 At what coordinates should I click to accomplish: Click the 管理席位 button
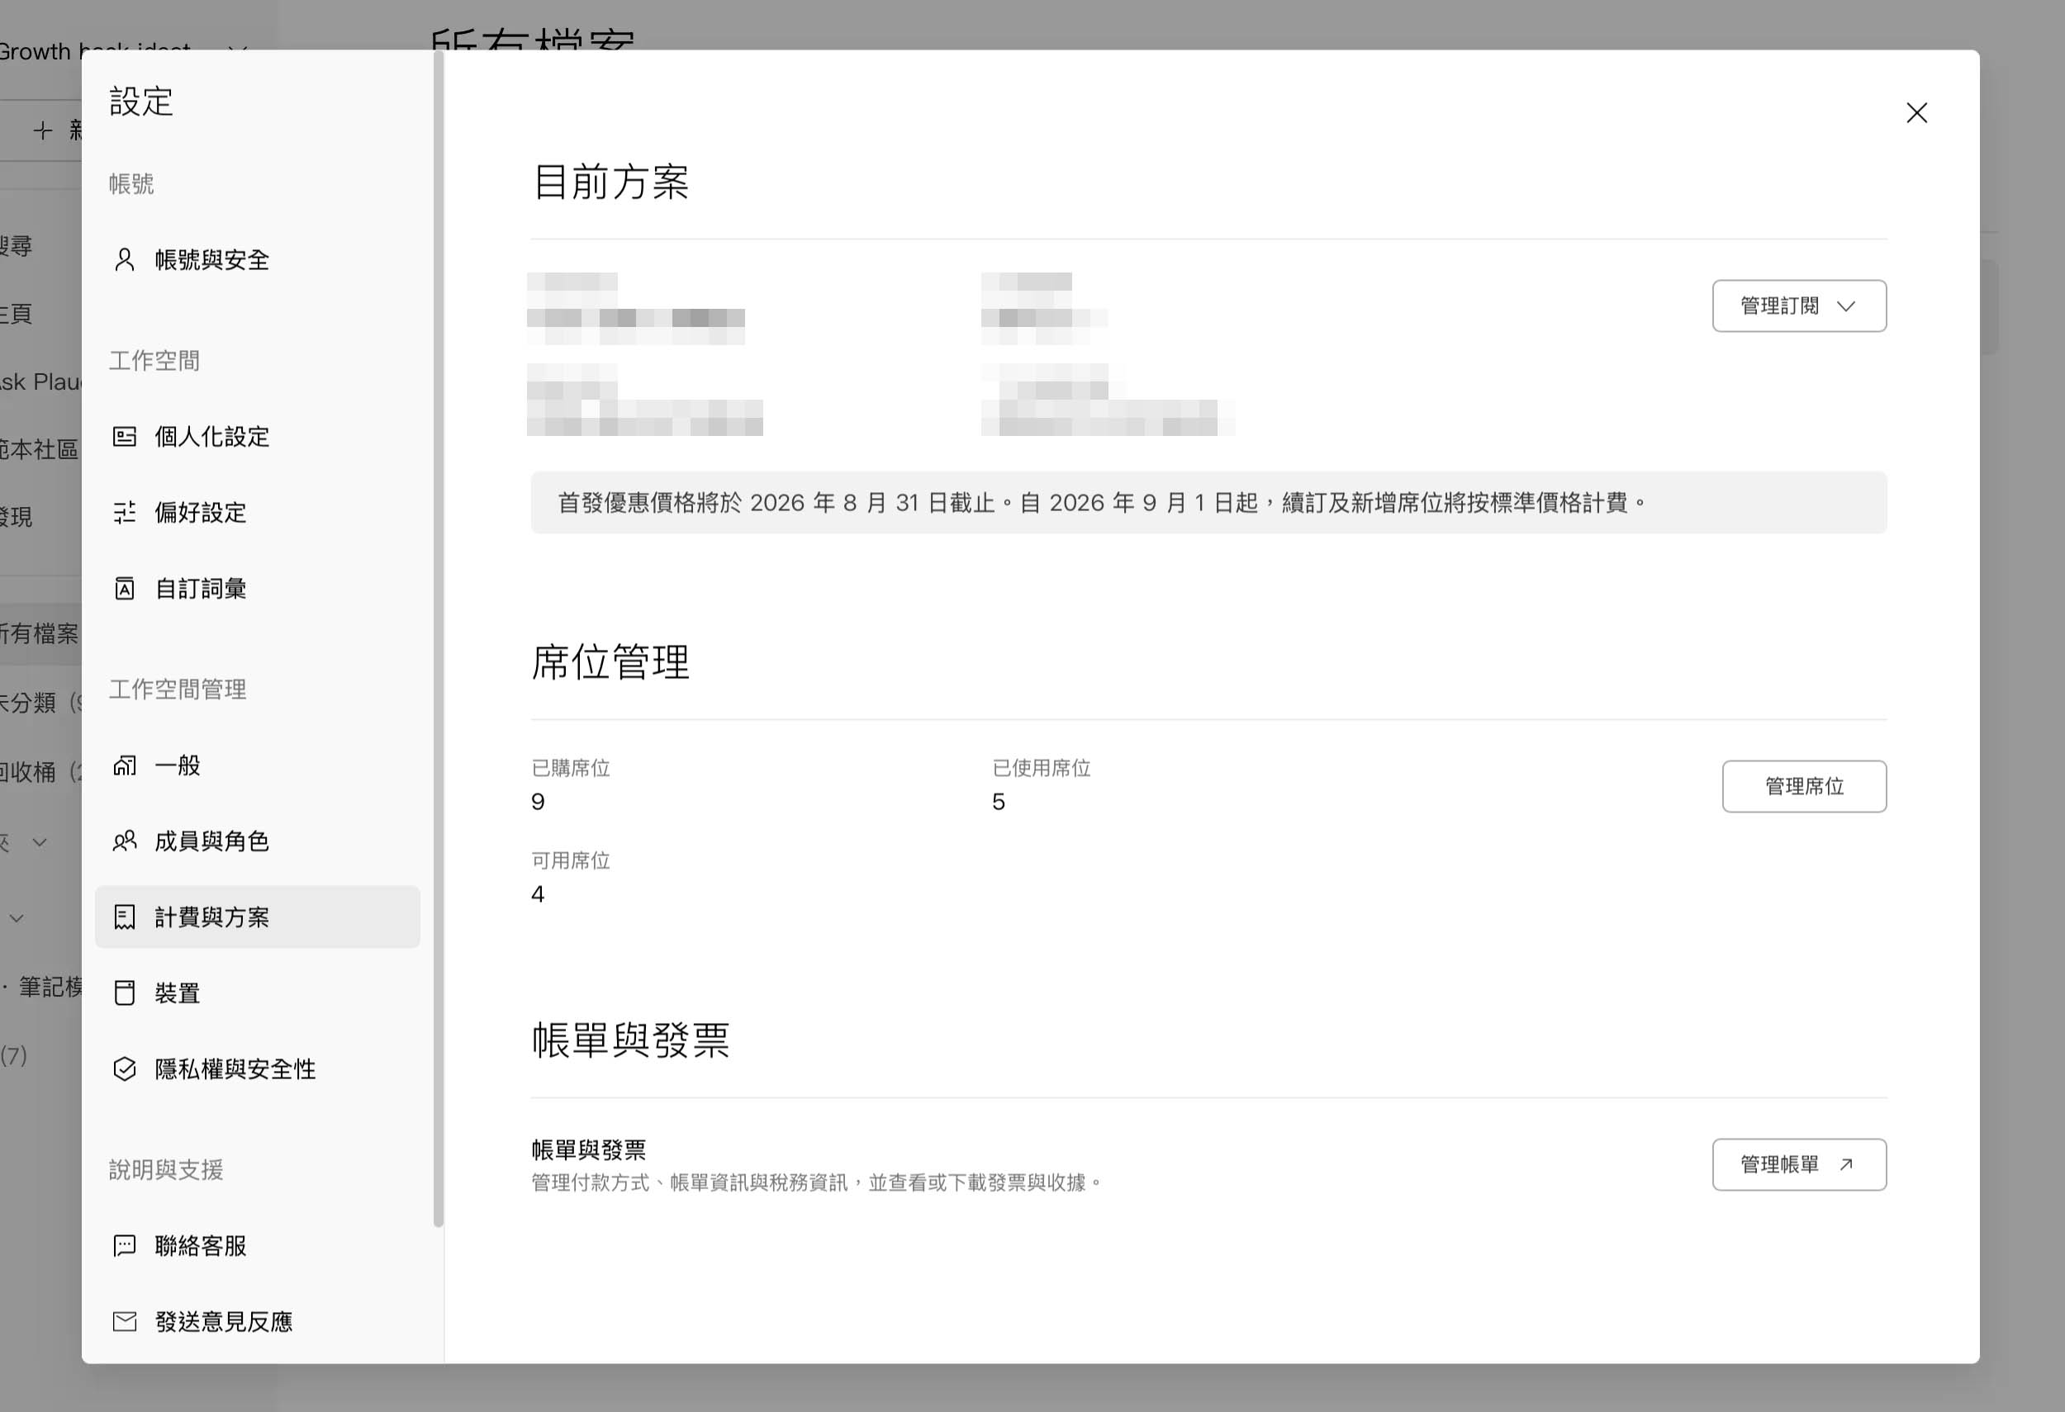point(1804,786)
